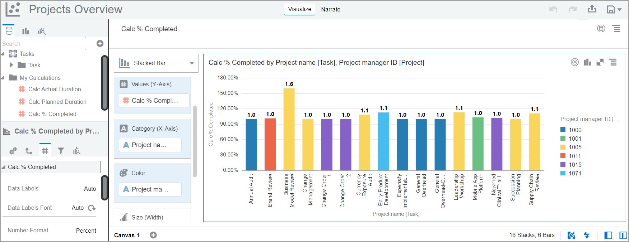Click the export share icon
The width and height of the screenshot is (629, 242).
click(x=592, y=9)
